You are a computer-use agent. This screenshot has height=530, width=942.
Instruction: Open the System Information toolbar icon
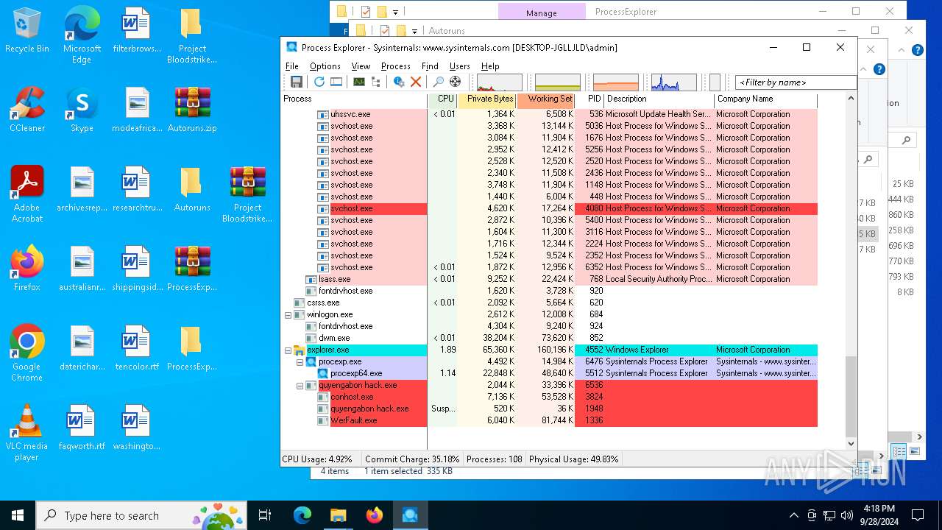359,82
